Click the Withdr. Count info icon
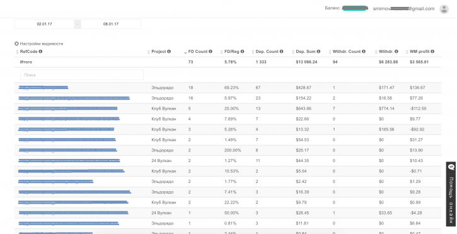This screenshot has height=234, width=457. pyautogui.click(x=364, y=51)
